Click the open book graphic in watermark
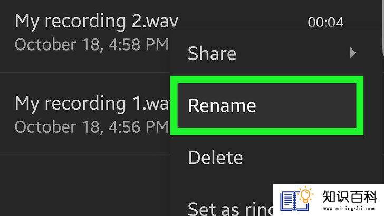Viewport: 384px width, 216px height. pos(294,201)
